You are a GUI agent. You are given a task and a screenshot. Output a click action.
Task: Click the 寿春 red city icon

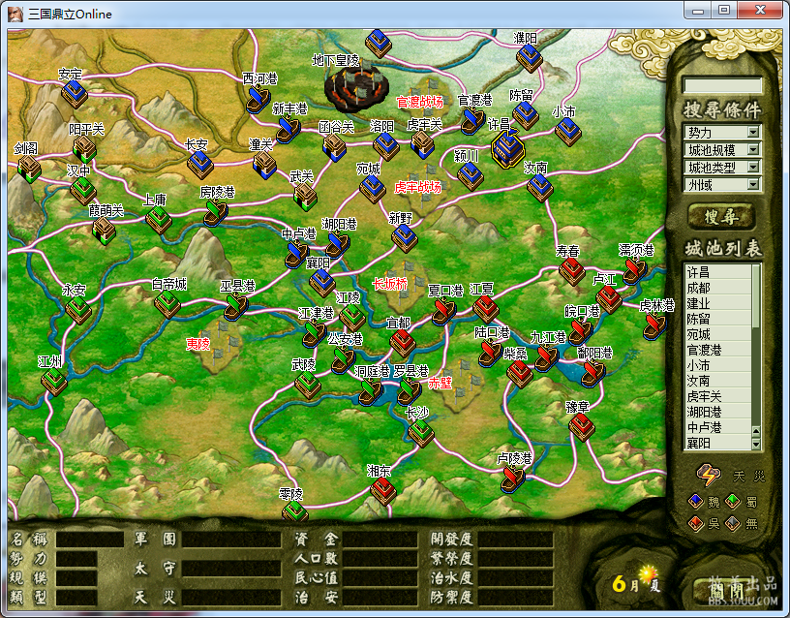572,270
